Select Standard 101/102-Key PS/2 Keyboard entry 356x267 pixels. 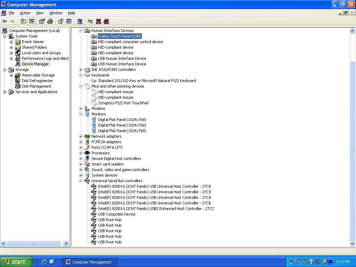(147, 81)
